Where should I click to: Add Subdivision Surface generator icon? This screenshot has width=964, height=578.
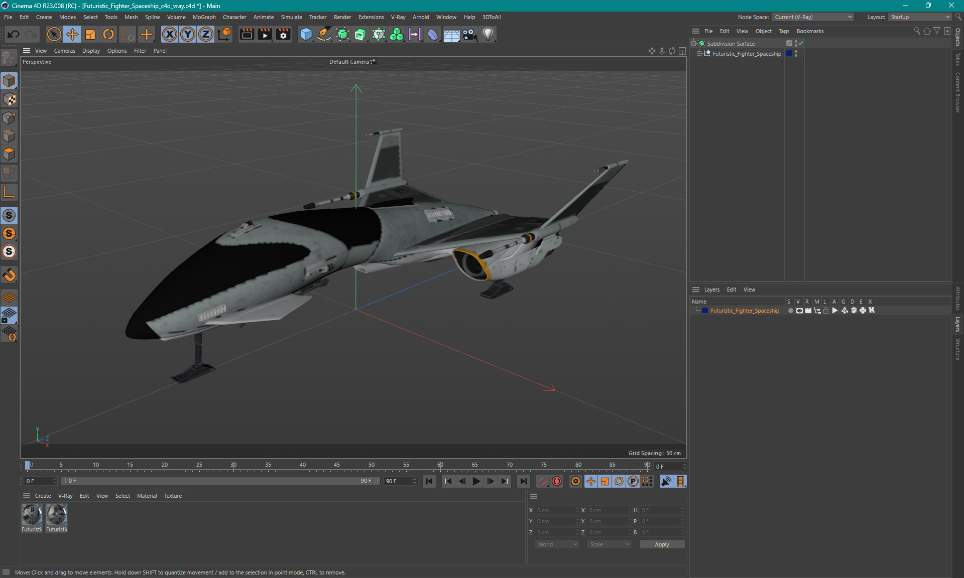click(x=342, y=34)
